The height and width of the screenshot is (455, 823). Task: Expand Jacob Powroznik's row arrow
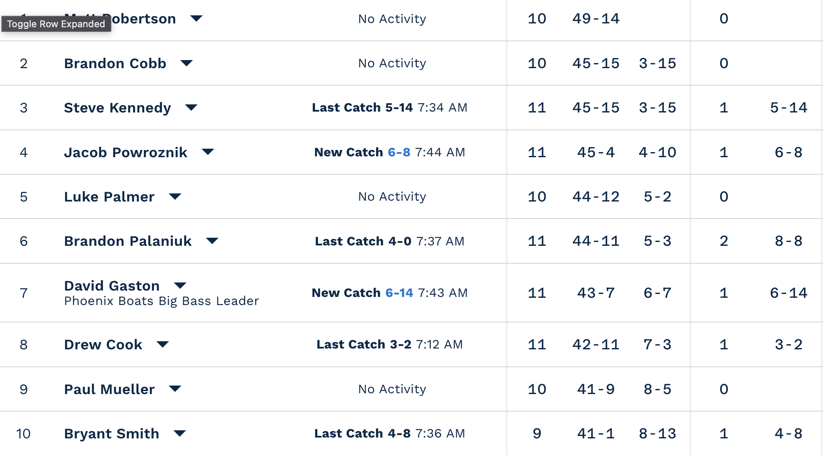coord(208,152)
